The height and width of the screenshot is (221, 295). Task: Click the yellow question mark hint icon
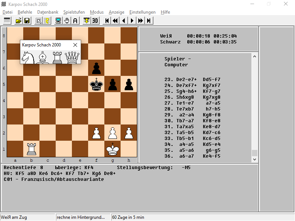click(x=47, y=21)
